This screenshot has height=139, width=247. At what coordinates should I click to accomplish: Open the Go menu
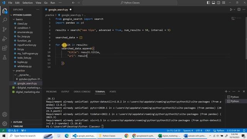[x=46, y=3]
